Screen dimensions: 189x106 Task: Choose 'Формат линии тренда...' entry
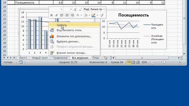74,53
